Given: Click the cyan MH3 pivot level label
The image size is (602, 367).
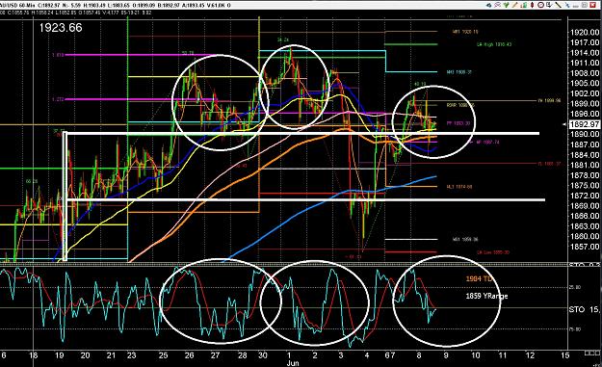Looking at the screenshot, I should tap(459, 72).
